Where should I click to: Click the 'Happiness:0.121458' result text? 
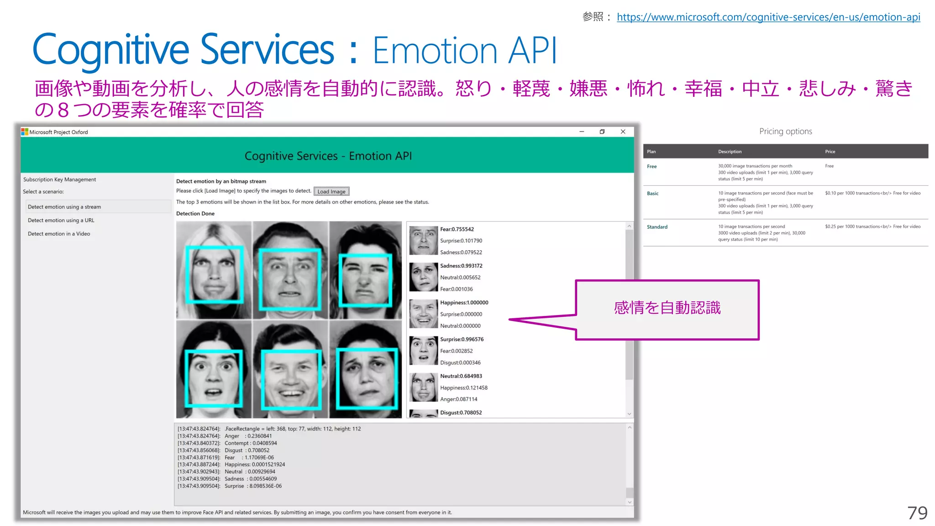coord(464,388)
